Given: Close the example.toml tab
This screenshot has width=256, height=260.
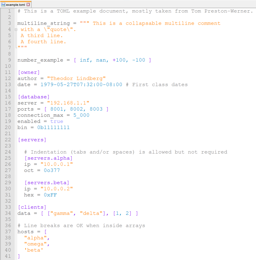Looking at the screenshot, I should point(28,5).
